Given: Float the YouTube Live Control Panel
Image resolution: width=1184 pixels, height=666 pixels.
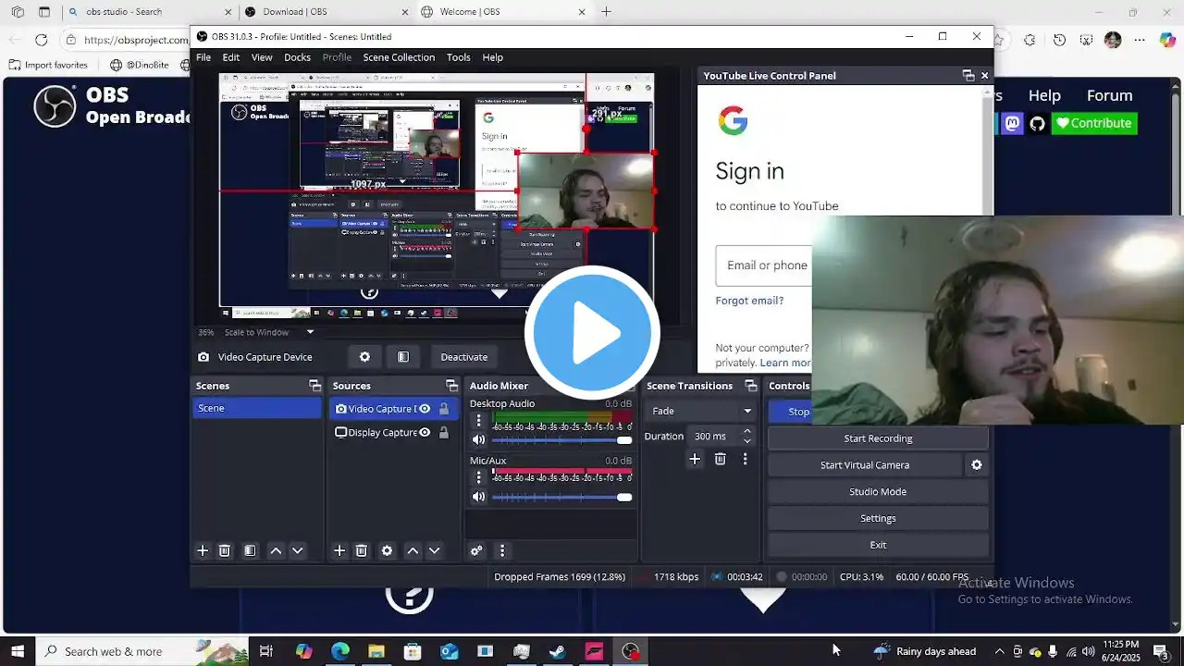Looking at the screenshot, I should pyautogui.click(x=968, y=76).
